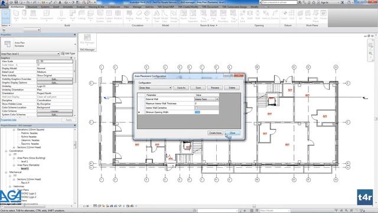The width and height of the screenshot is (378, 213).
Task: Switch to the Collaborate ribbon tab
Action: click(114, 7)
